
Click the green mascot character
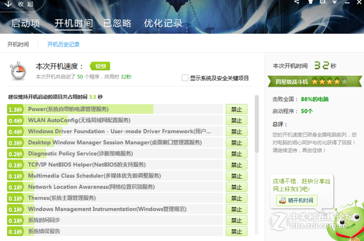tap(346, 221)
